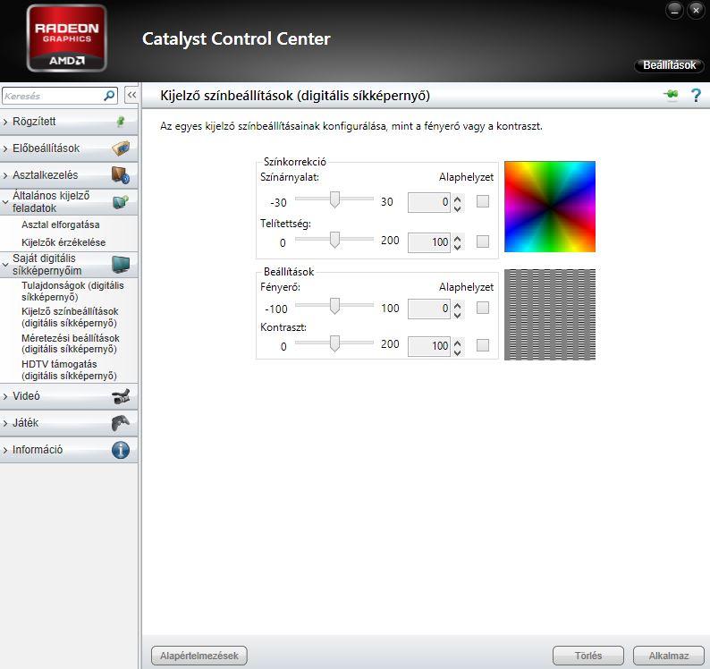Screen dimensions: 710x669
Task: Click the Színárnyalat slider handle
Action: (x=334, y=199)
